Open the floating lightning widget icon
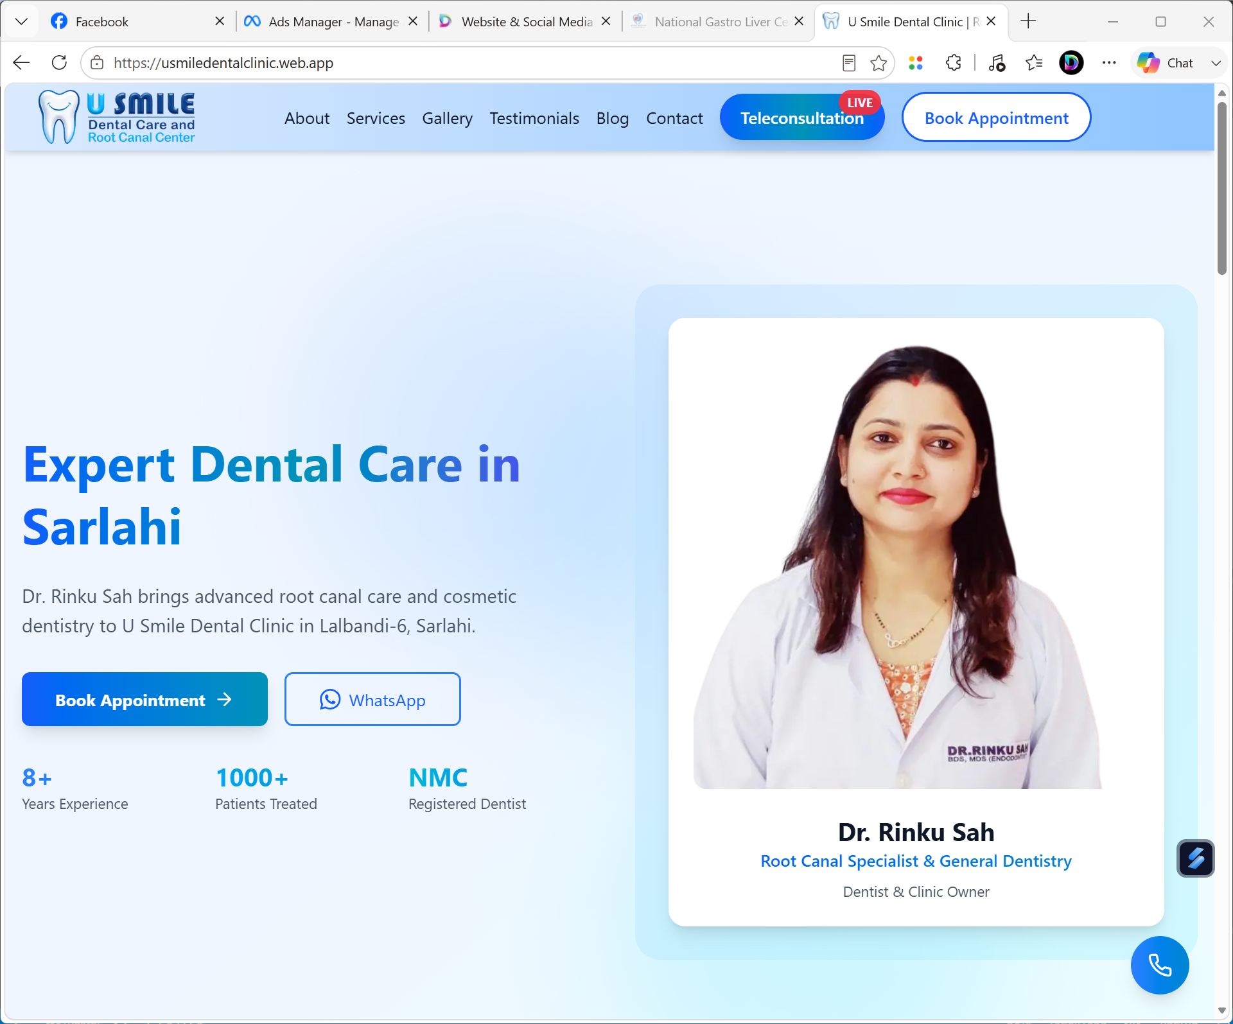This screenshot has width=1233, height=1024. 1196,858
